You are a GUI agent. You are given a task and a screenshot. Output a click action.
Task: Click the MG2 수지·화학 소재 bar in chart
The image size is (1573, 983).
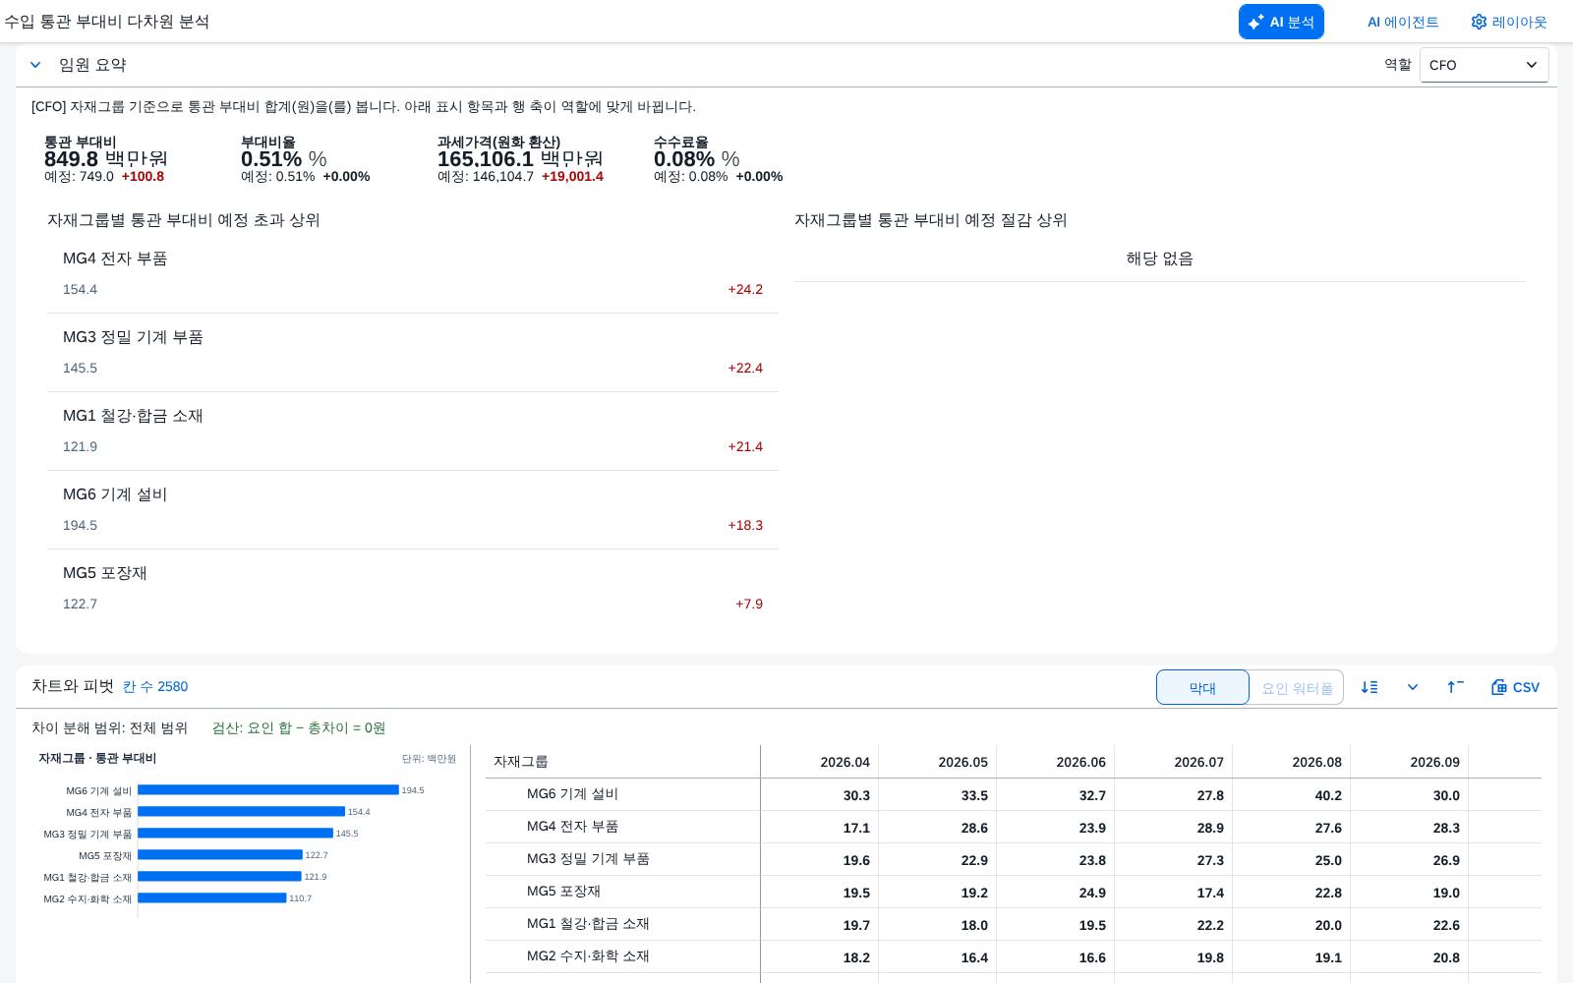point(212,898)
